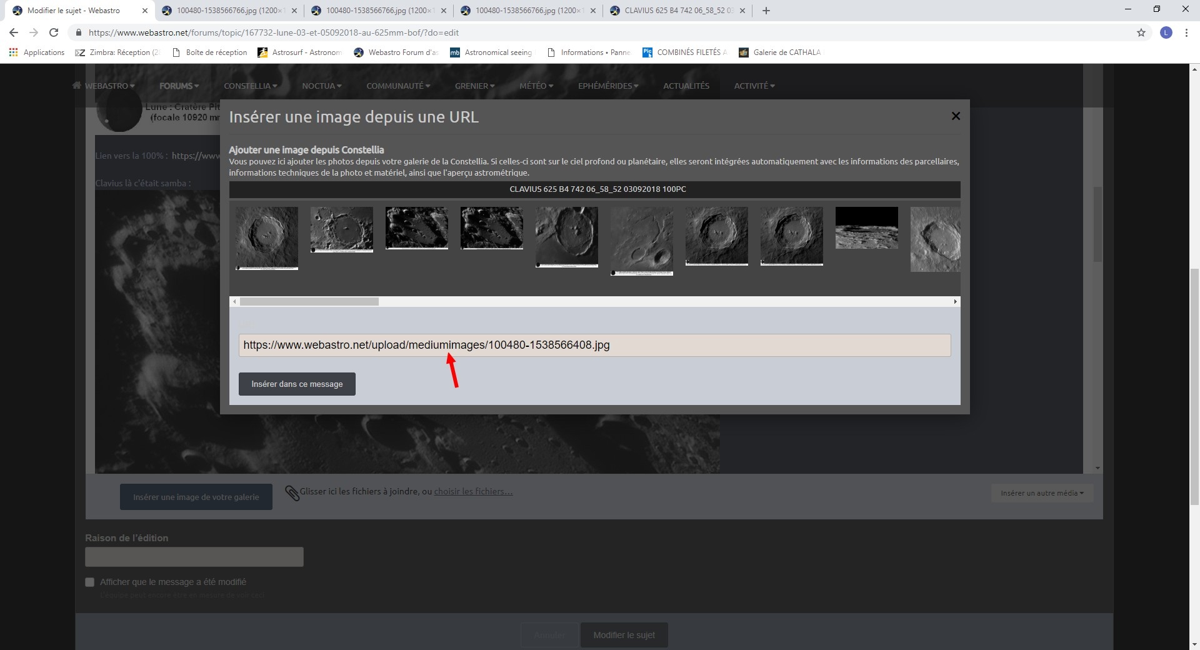Expand the EPHÉMÉRIDES menu

pyautogui.click(x=608, y=86)
